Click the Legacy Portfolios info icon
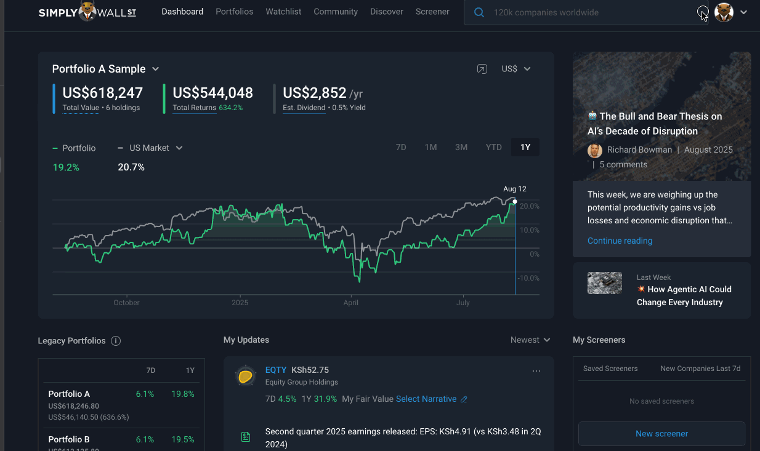Screen dimensions: 760x451 (116, 341)
